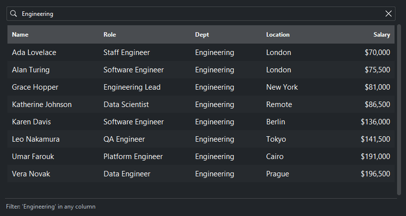Screen dimensions: 406x216
Task: Click Vera Novak's Engineering dept cell
Action: pyautogui.click(x=215, y=174)
